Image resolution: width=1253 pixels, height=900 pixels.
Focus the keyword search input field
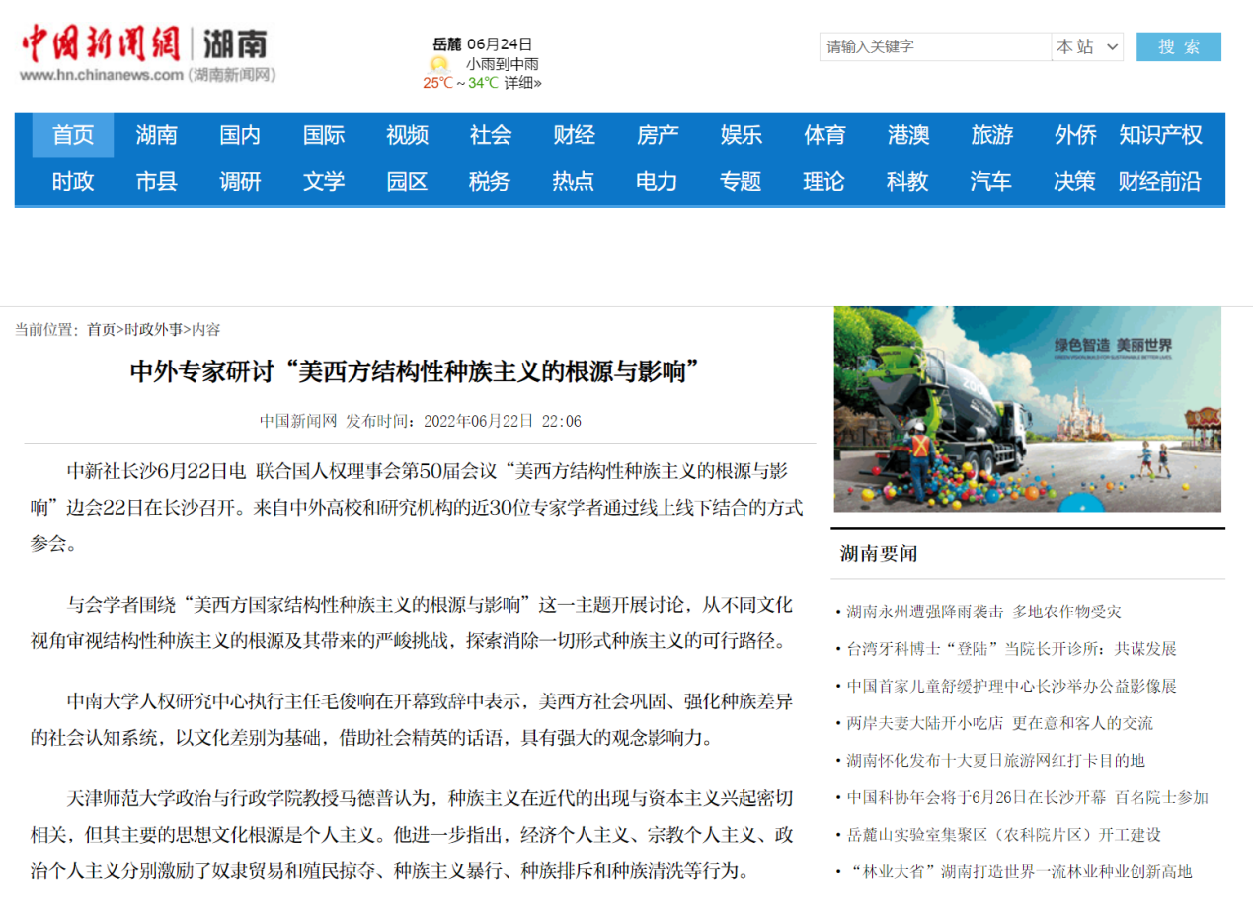(934, 46)
